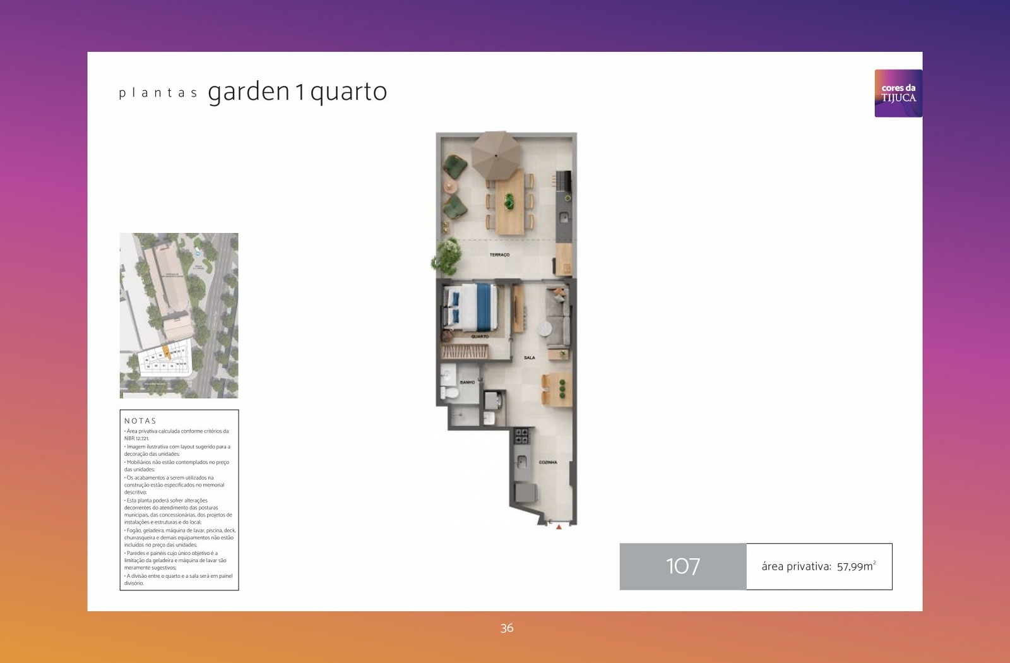Click the patio umbrella on the terrace
1010x663 pixels.
click(496, 154)
